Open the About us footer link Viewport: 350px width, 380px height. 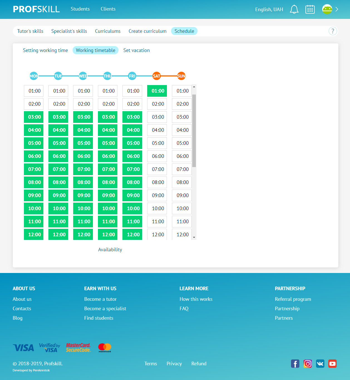[x=22, y=299]
